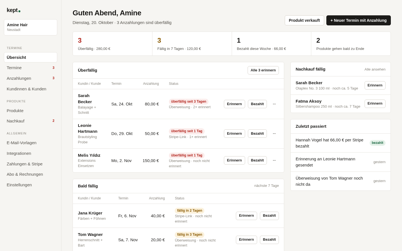
Task: Select the Bezahlt diese Woche summary card
Action: (x=272, y=44)
